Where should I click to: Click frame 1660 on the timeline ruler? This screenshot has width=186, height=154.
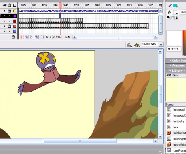pyautogui.click(x=97, y=5)
